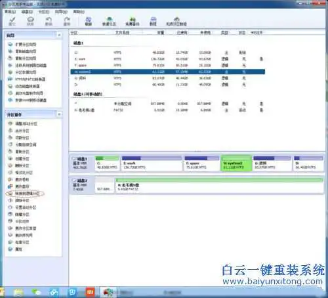The image size is (328, 298).
Task: Sort by Capacity (容量) column header
Action: [x=161, y=33]
